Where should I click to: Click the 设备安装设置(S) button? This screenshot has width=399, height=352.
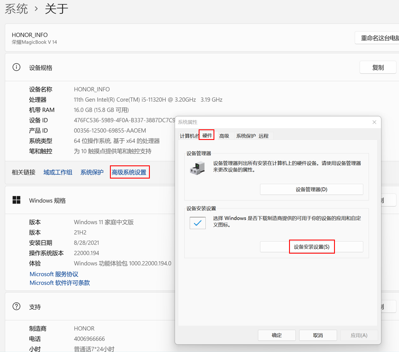coord(312,247)
